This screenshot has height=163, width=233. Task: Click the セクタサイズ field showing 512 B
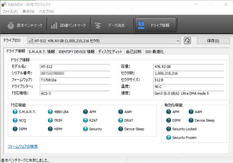(189, 80)
